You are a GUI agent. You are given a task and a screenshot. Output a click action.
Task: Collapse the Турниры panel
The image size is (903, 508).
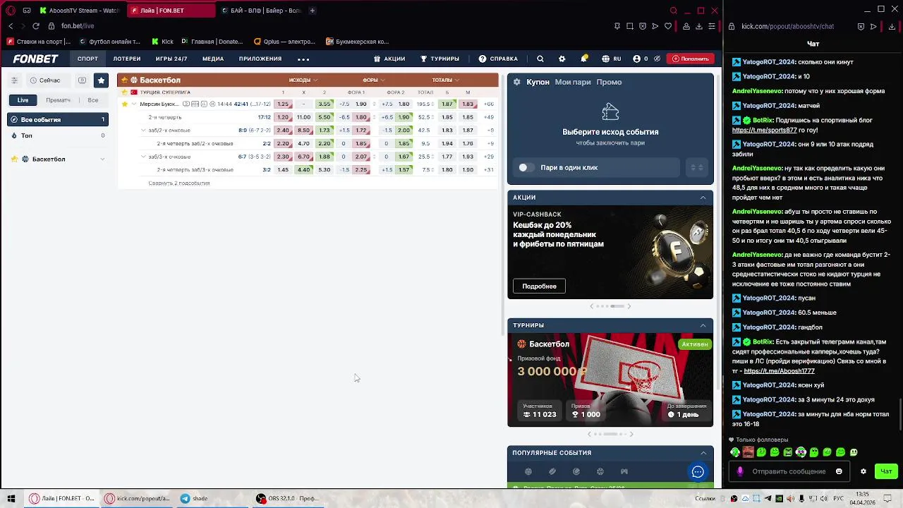[x=703, y=325]
